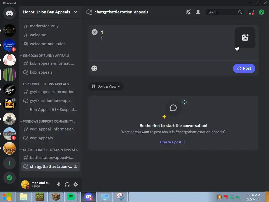
Task: Open the emoji picker in post composer
Action: (94, 68)
